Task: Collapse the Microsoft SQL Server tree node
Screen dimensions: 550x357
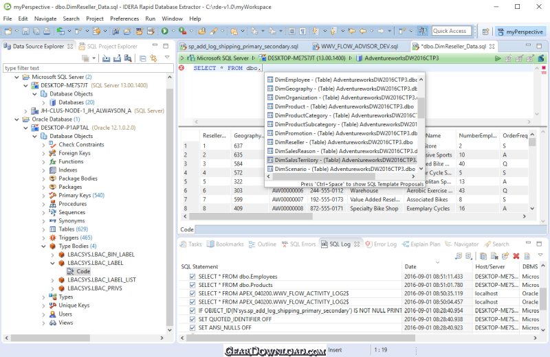Action: [x=16, y=77]
